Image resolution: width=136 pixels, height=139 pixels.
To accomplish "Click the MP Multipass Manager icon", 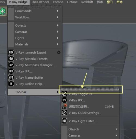I will (x=11, y=65).
